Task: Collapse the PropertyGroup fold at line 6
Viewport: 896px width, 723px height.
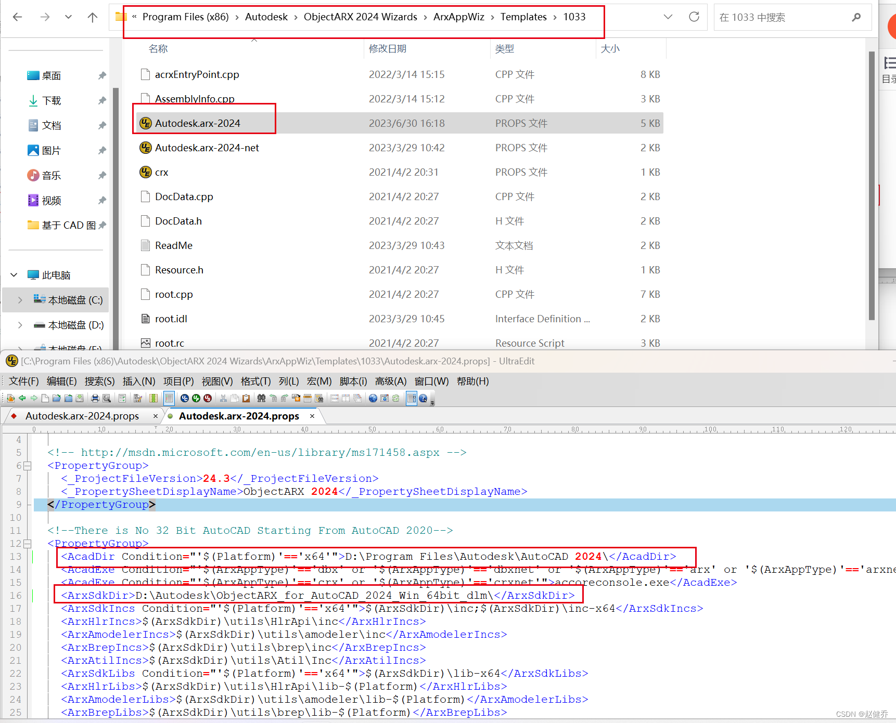Action: point(28,466)
